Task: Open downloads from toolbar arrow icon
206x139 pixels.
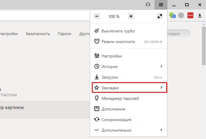Action: 200,15
